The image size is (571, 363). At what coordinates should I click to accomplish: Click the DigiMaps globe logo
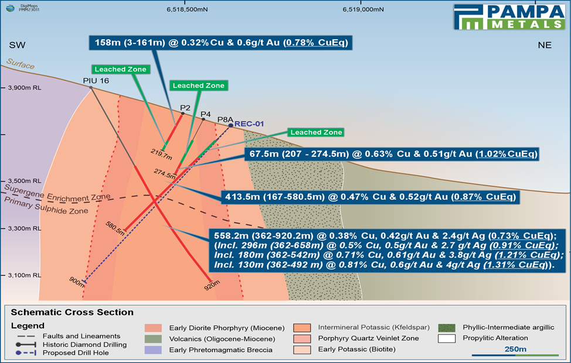tap(9, 6)
